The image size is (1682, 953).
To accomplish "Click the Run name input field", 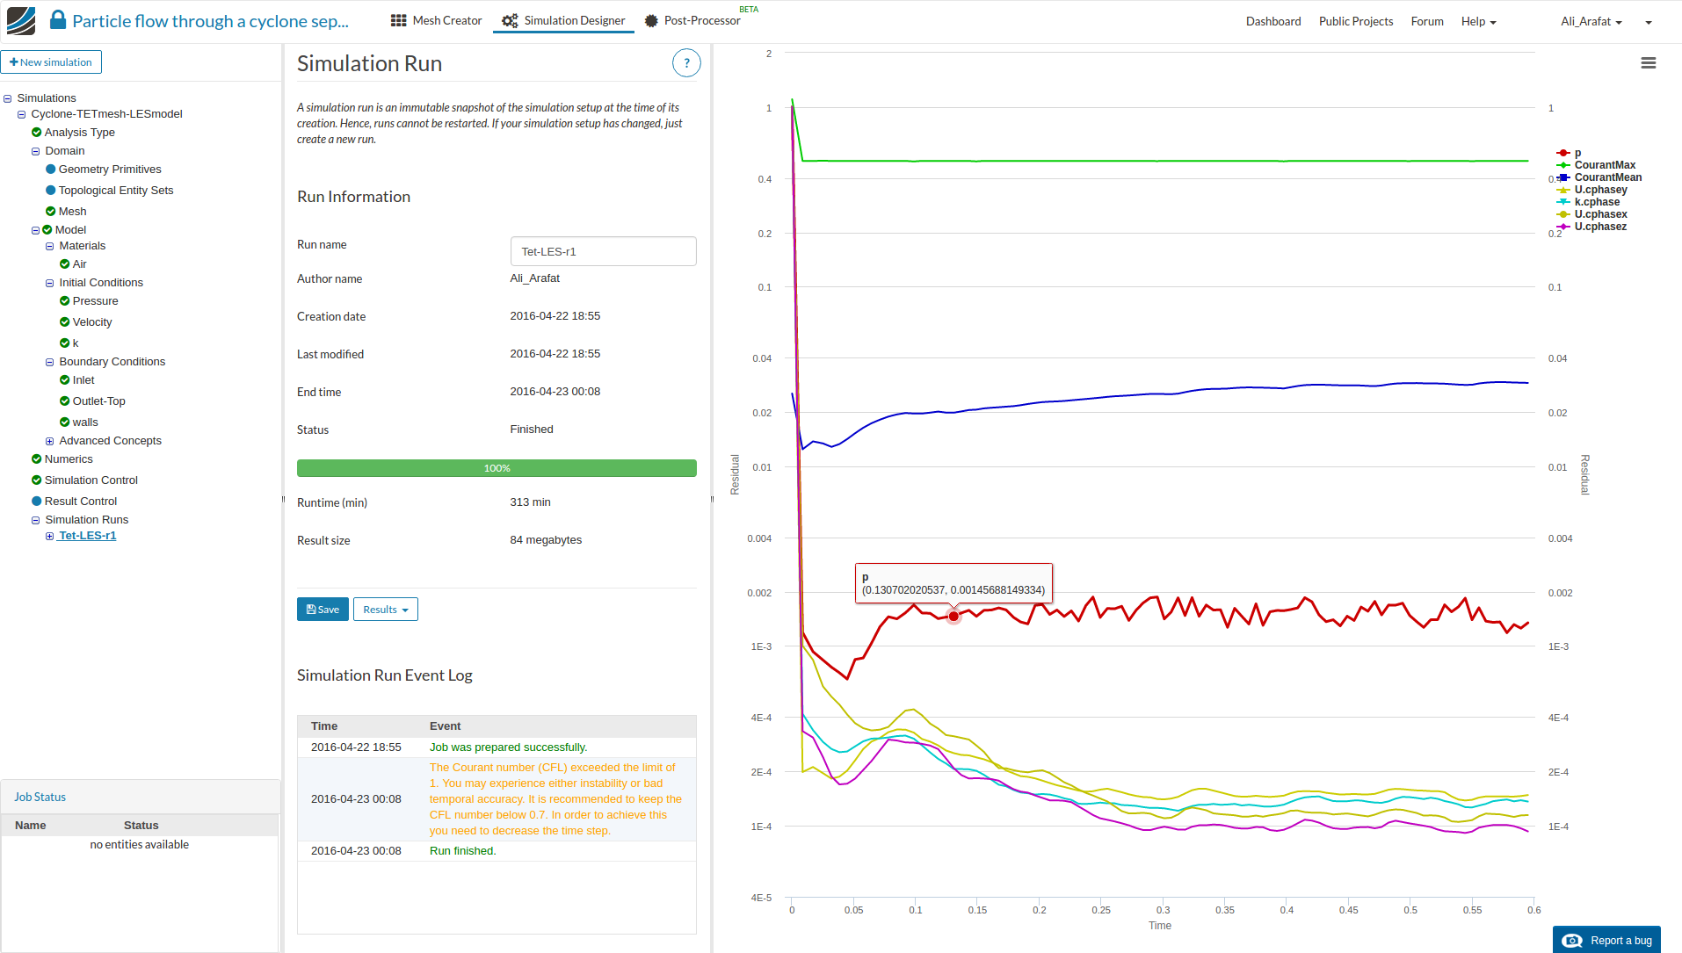I will 603,252.
